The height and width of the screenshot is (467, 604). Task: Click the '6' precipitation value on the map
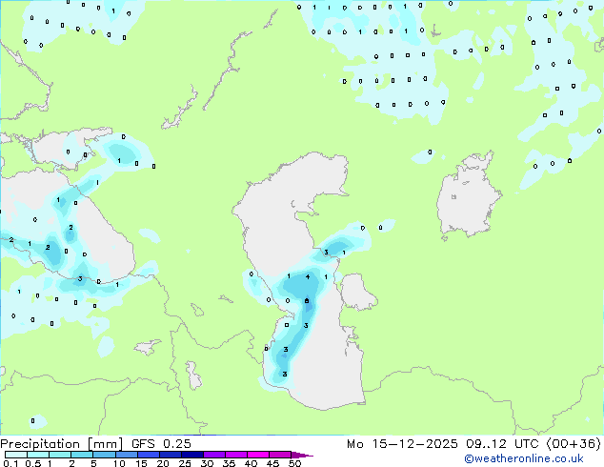click(307, 300)
